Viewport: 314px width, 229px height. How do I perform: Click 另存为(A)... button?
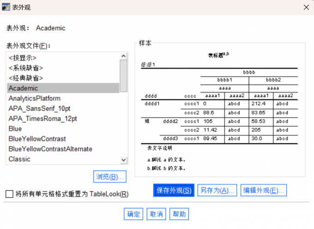pyautogui.click(x=217, y=190)
